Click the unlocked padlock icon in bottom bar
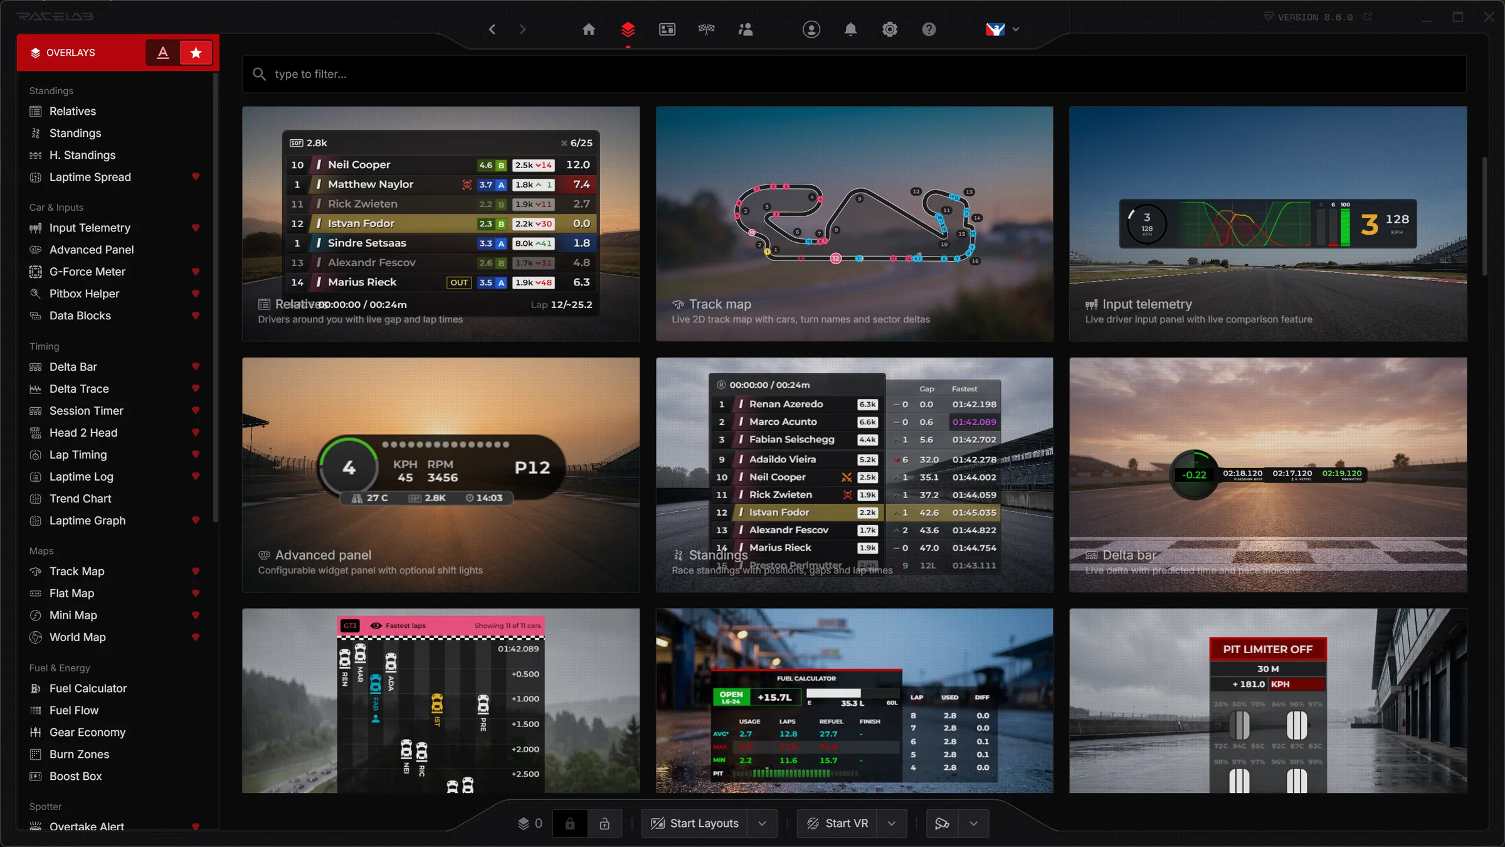The image size is (1505, 847). (x=605, y=823)
